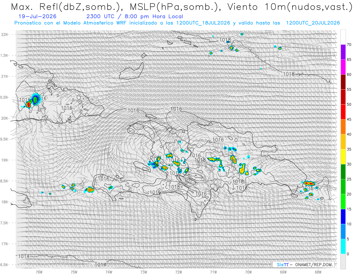Click the '18N' latitude label

(4, 202)
